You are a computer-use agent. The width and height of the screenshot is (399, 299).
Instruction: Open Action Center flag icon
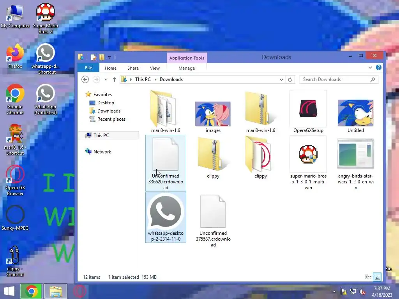(344, 292)
